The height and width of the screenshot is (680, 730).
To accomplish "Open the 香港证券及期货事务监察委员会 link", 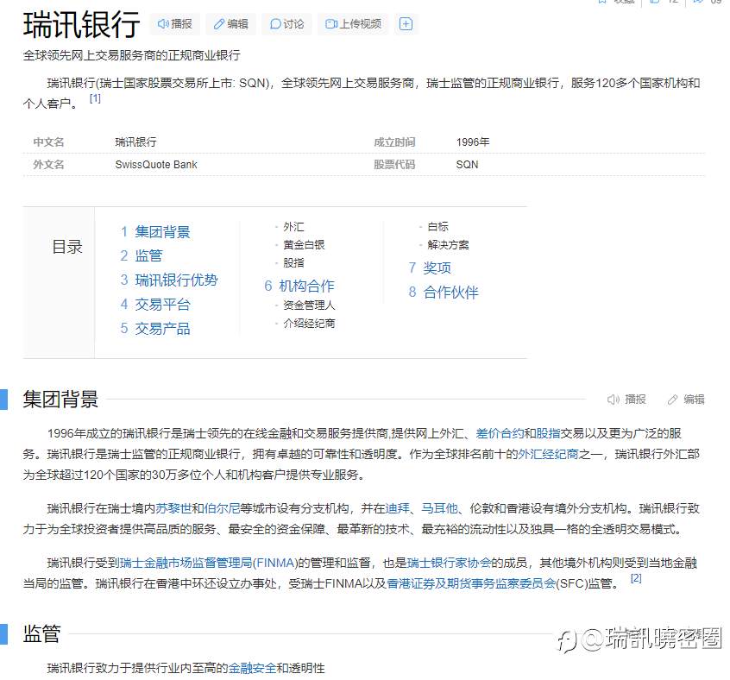I will [x=471, y=583].
